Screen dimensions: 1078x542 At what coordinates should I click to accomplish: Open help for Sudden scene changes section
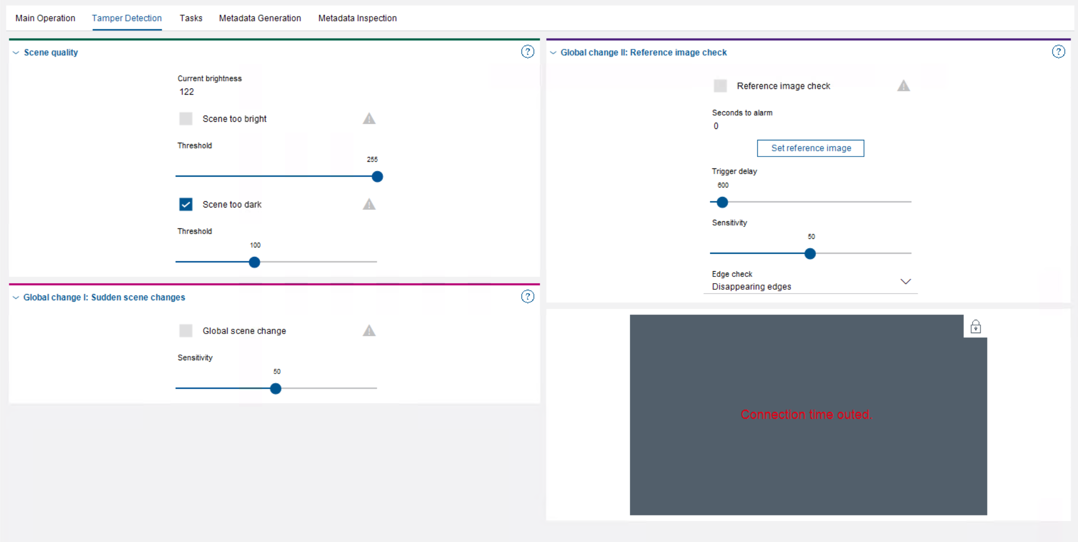point(527,296)
